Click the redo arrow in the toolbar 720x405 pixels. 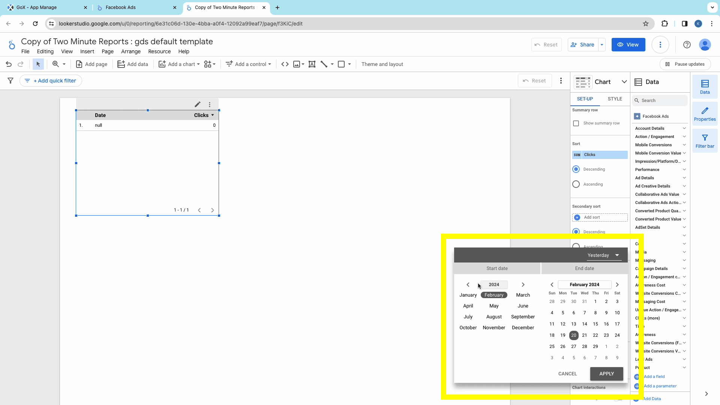click(x=21, y=64)
